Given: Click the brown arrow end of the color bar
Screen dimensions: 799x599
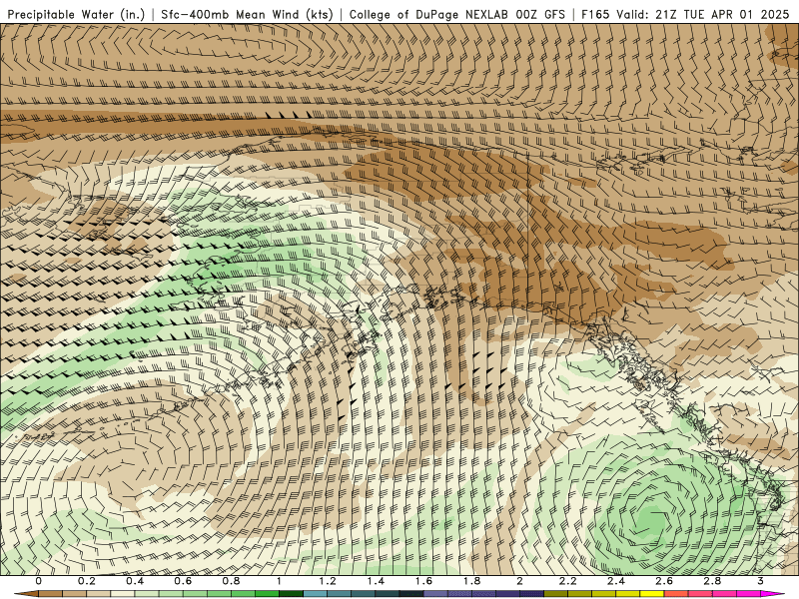Looking at the screenshot, I should (27, 594).
